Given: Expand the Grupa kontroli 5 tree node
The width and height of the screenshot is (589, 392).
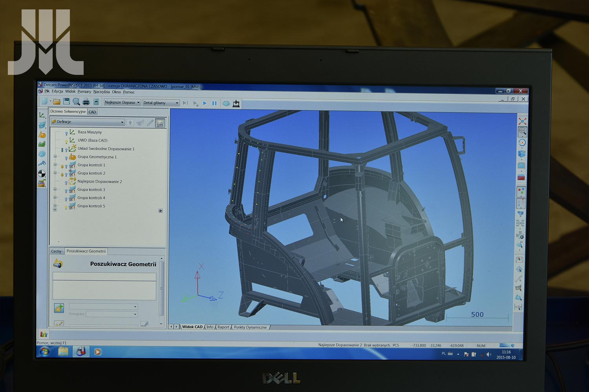Looking at the screenshot, I should click(55, 206).
